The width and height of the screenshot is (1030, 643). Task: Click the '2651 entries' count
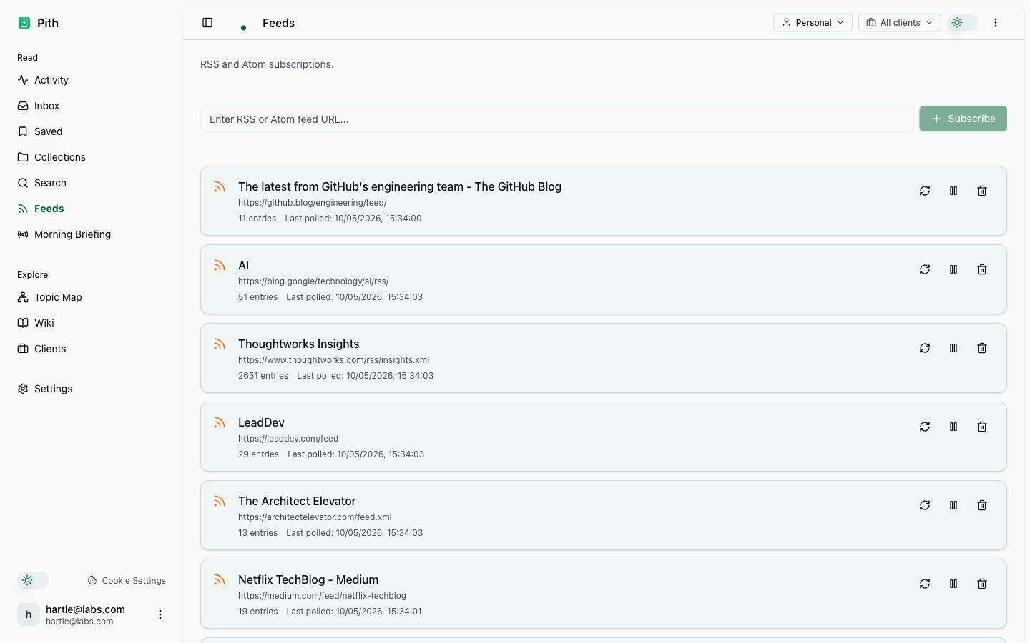tap(263, 376)
